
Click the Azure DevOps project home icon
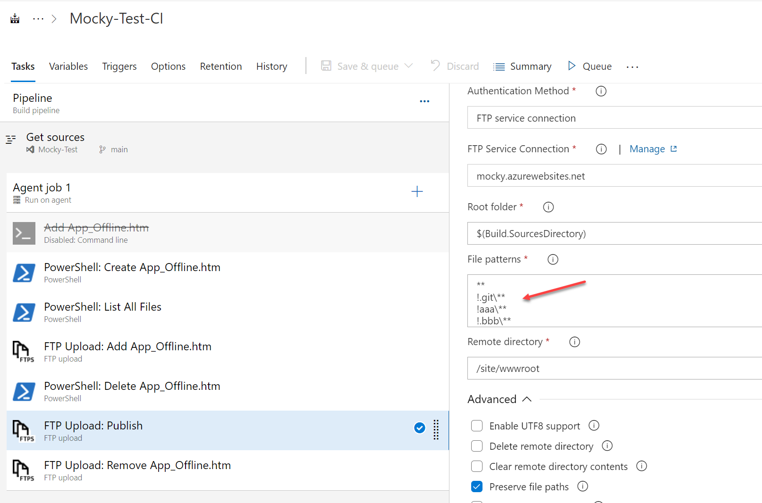pyautogui.click(x=15, y=19)
